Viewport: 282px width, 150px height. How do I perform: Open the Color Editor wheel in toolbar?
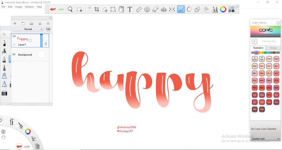tap(223, 9)
